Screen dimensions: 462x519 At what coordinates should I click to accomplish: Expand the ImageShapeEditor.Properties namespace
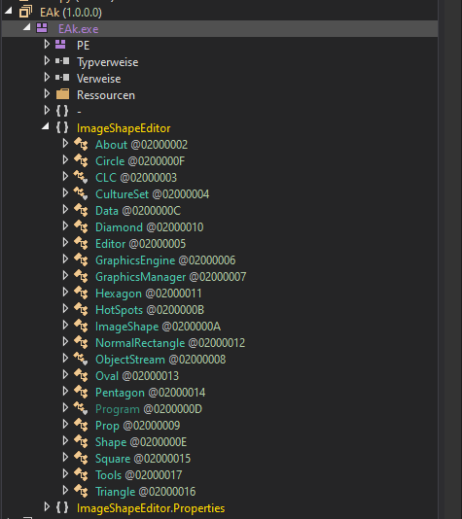click(47, 507)
